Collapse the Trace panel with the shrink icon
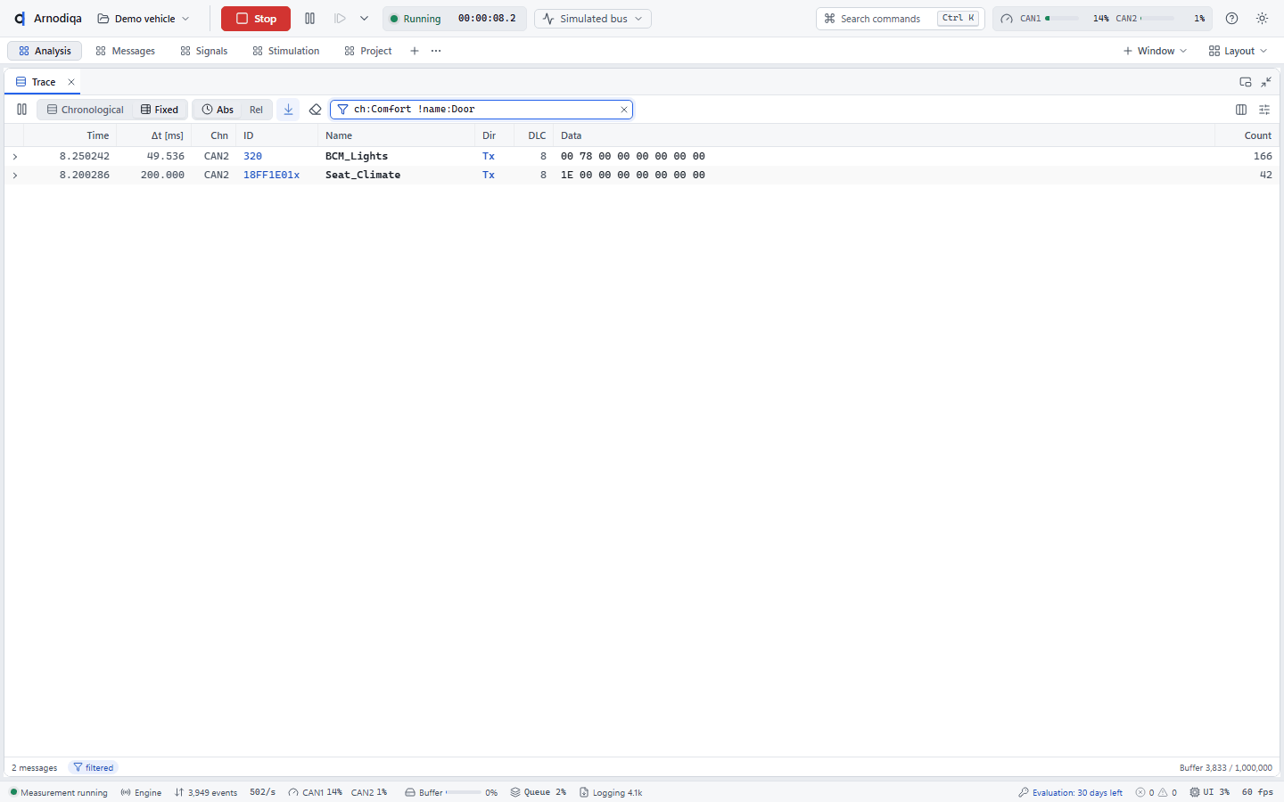The width and height of the screenshot is (1284, 802). (1266, 82)
